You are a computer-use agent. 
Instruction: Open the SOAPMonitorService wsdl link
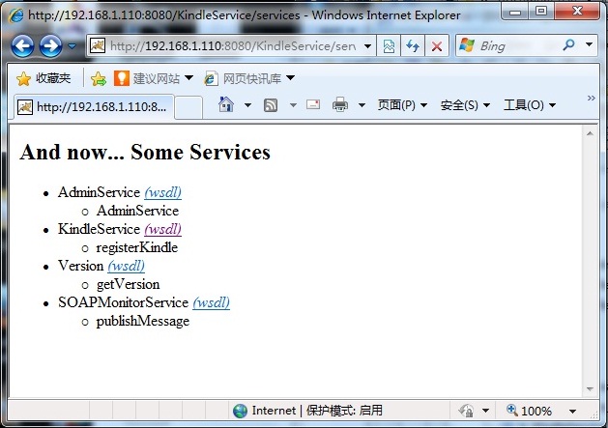coord(212,302)
